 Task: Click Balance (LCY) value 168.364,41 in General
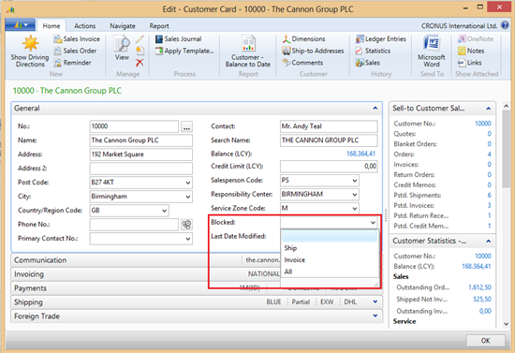click(360, 154)
